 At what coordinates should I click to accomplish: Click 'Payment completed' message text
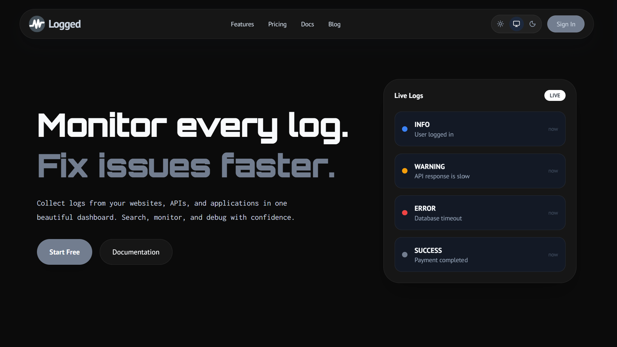coord(441,260)
